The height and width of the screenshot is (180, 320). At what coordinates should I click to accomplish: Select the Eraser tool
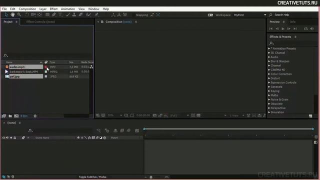[80, 14]
